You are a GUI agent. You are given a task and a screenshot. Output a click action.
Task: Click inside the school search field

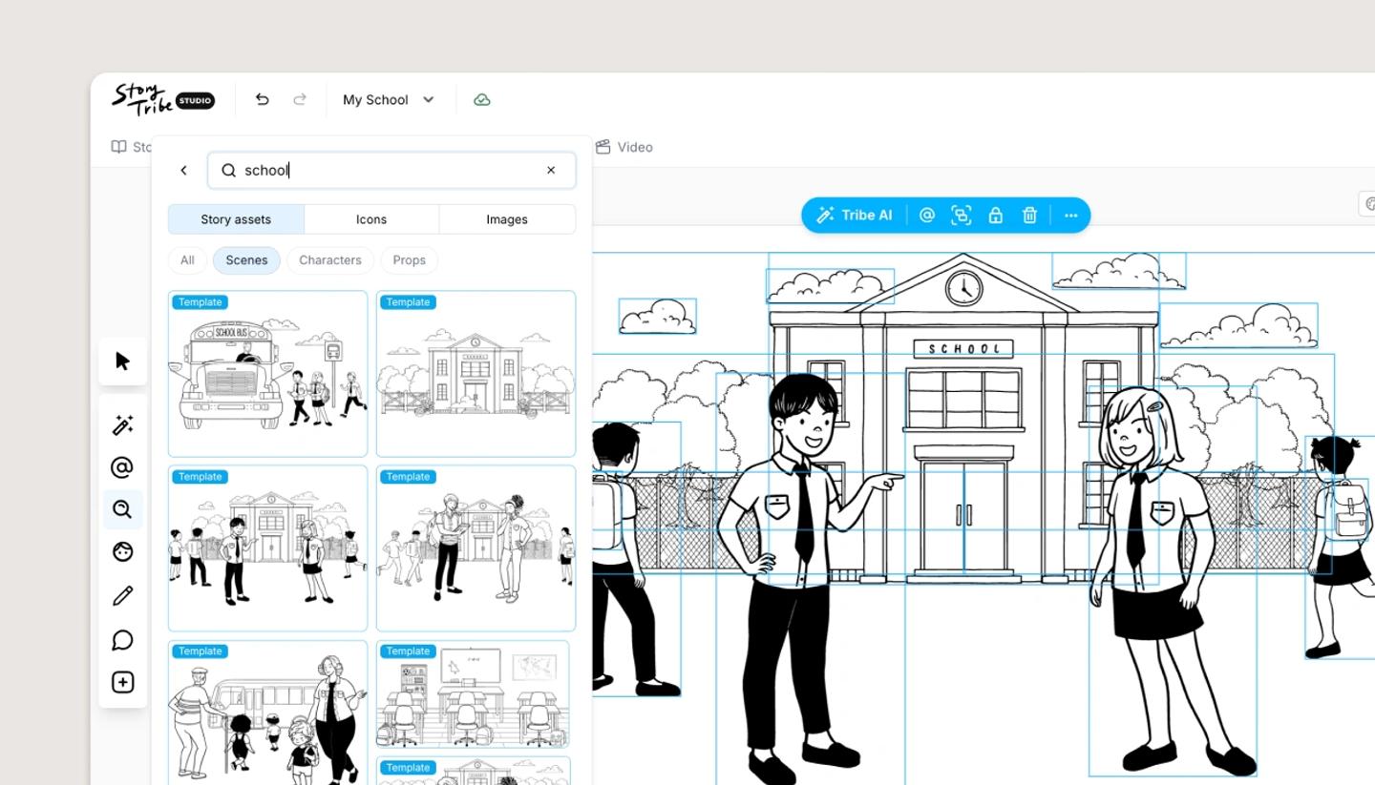391,171
